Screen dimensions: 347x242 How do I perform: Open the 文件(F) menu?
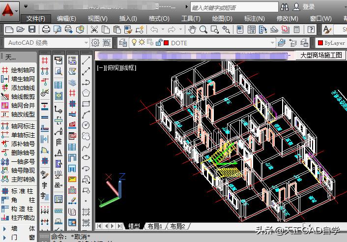pos(35,18)
